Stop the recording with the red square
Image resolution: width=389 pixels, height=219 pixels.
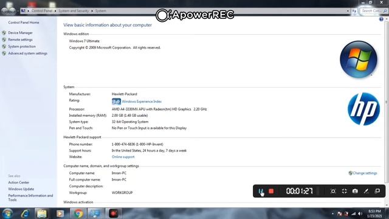[271, 191]
